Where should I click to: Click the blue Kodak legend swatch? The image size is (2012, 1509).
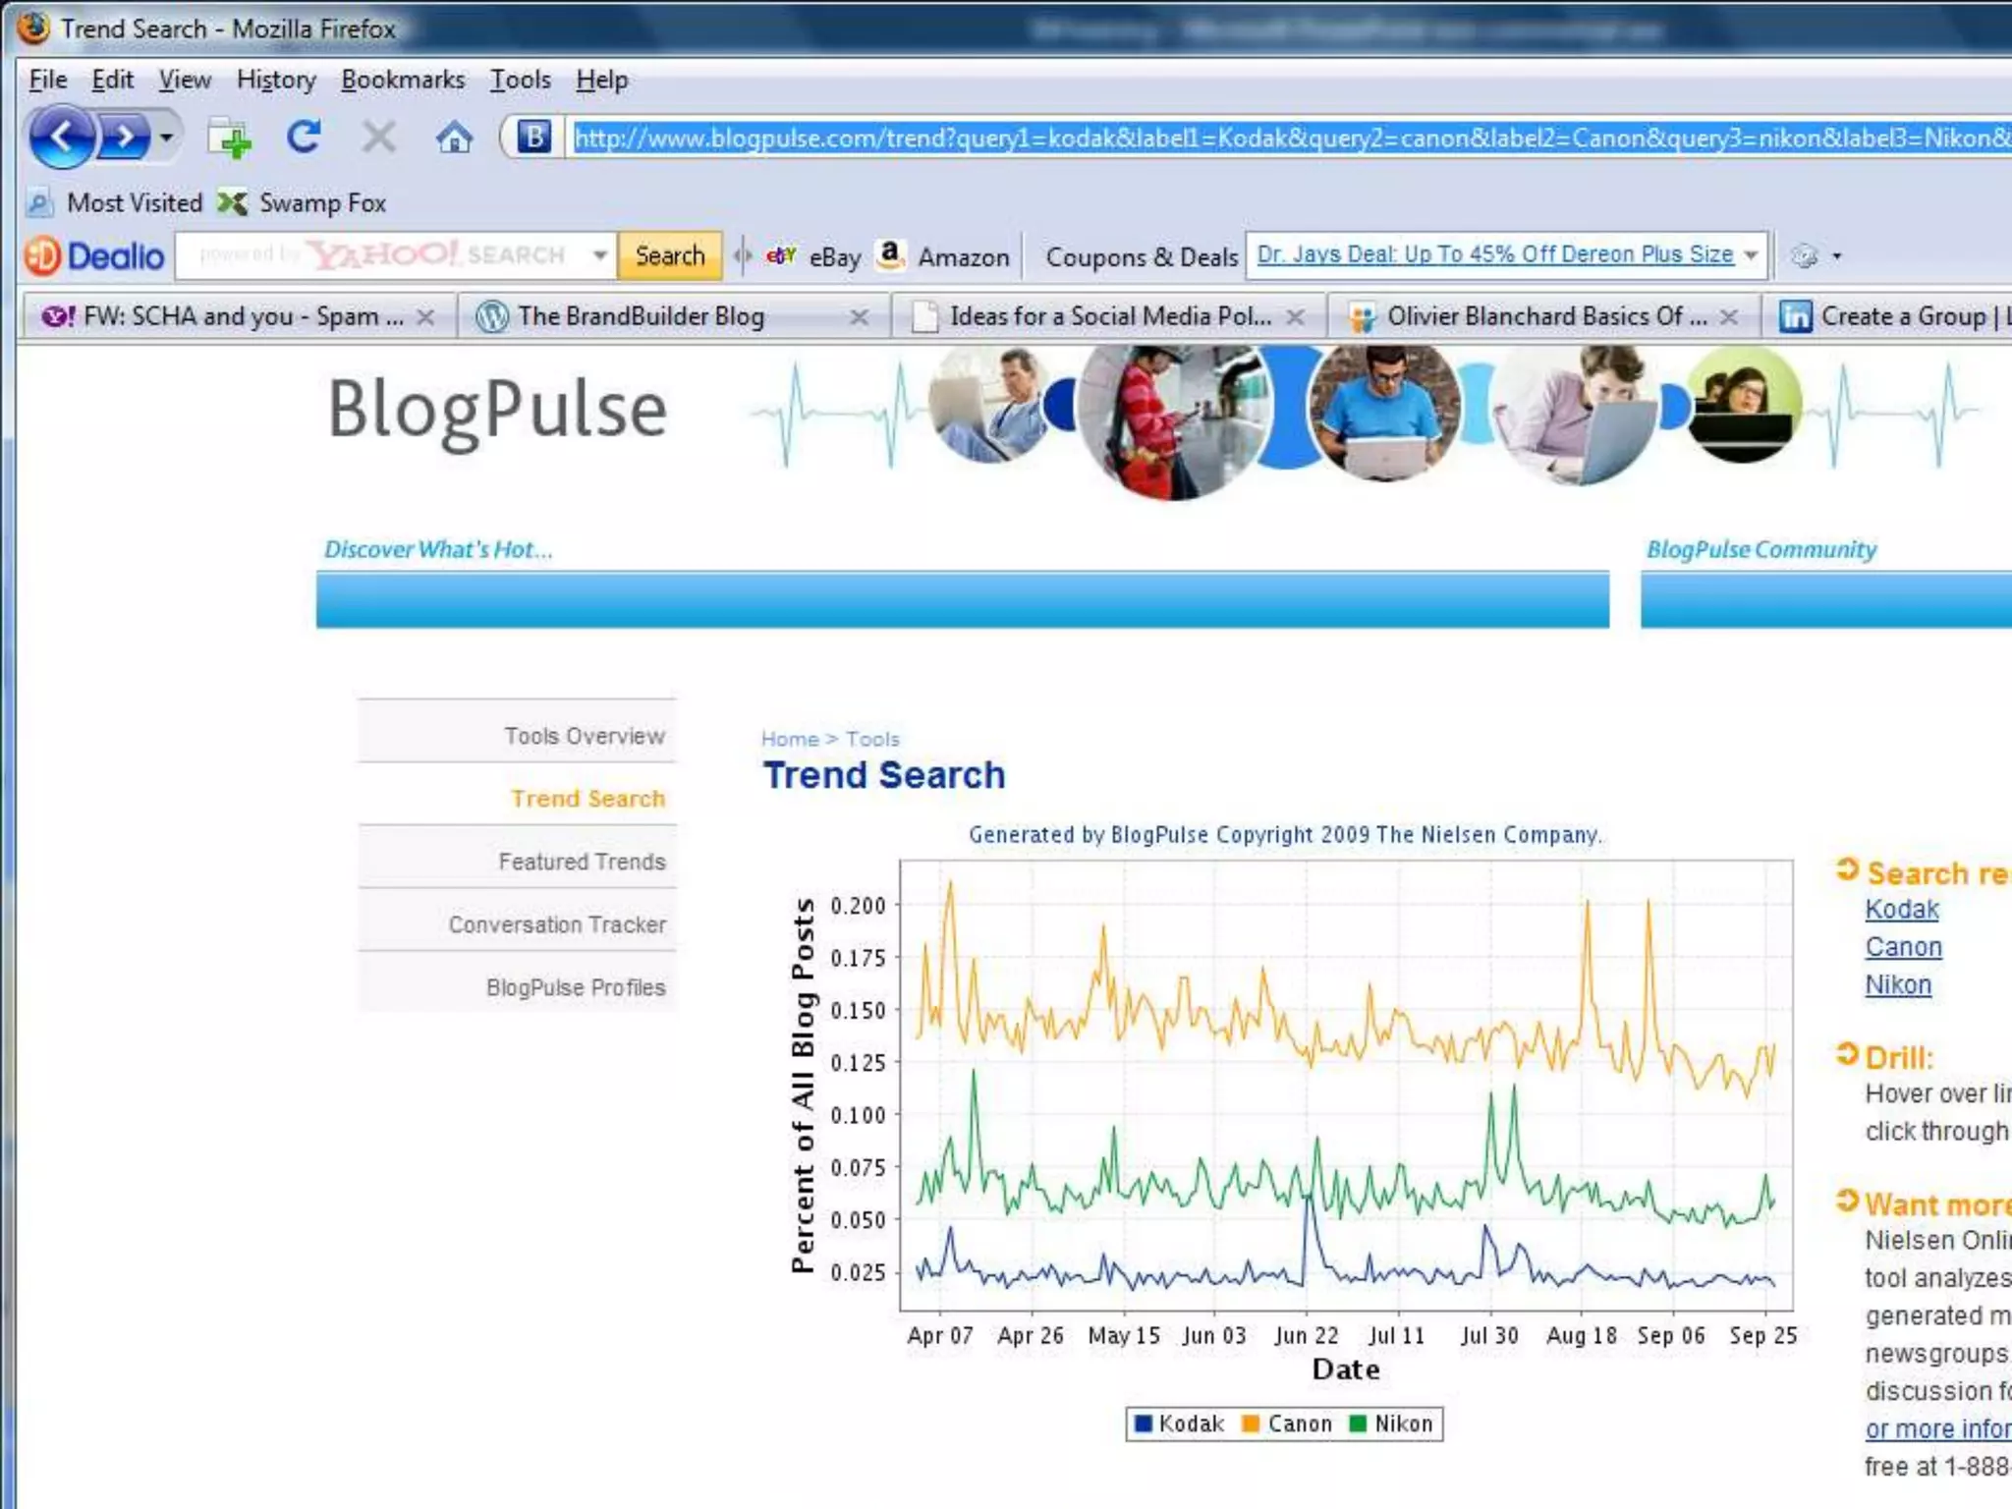(x=1143, y=1424)
